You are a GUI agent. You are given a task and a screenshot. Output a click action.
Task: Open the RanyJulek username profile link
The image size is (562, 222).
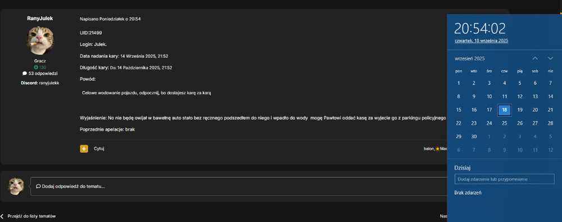point(40,19)
